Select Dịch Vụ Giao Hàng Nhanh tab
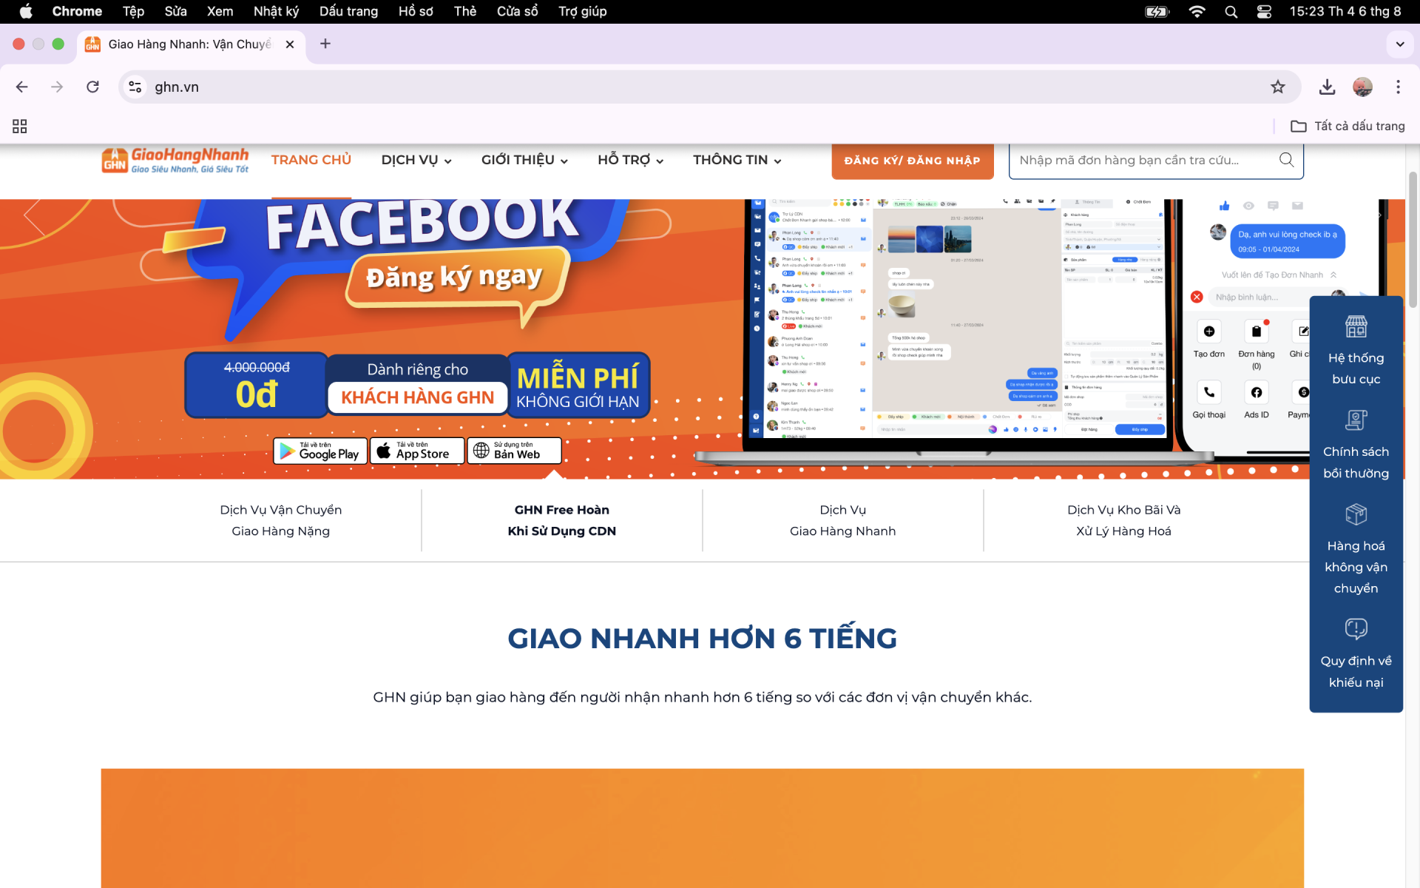The height and width of the screenshot is (888, 1420). [x=843, y=520]
